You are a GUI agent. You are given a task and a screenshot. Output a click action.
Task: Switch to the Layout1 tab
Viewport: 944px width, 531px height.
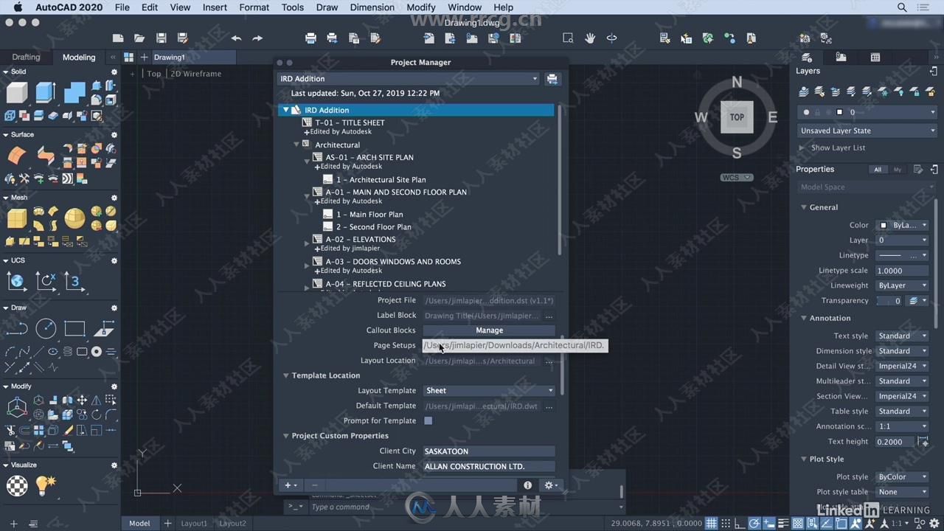pos(195,524)
